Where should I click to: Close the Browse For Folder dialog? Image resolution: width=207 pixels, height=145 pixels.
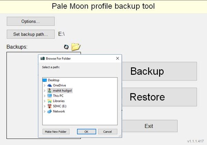tap(118, 59)
